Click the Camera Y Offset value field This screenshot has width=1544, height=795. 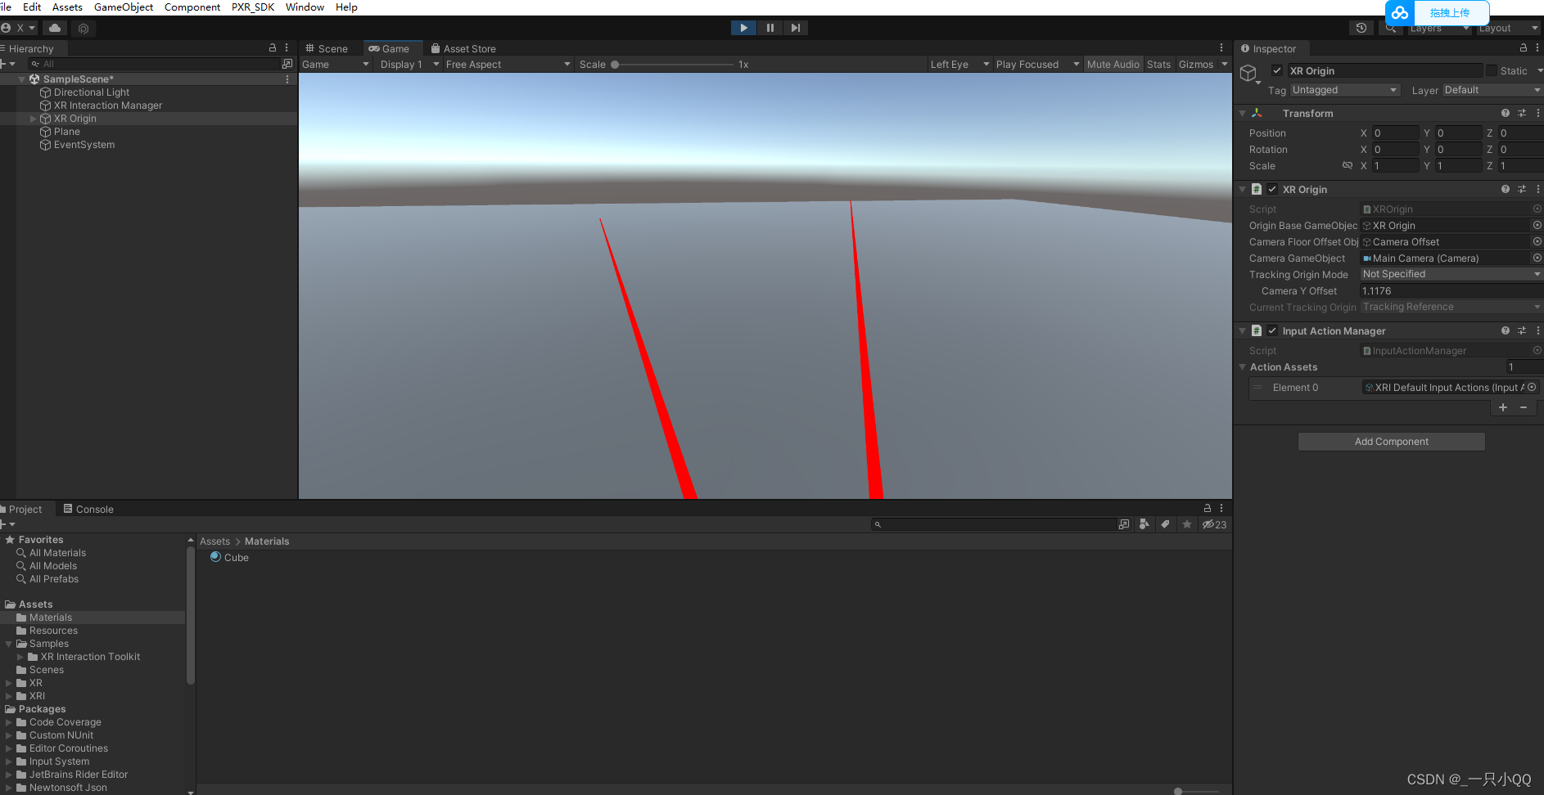[1451, 291]
